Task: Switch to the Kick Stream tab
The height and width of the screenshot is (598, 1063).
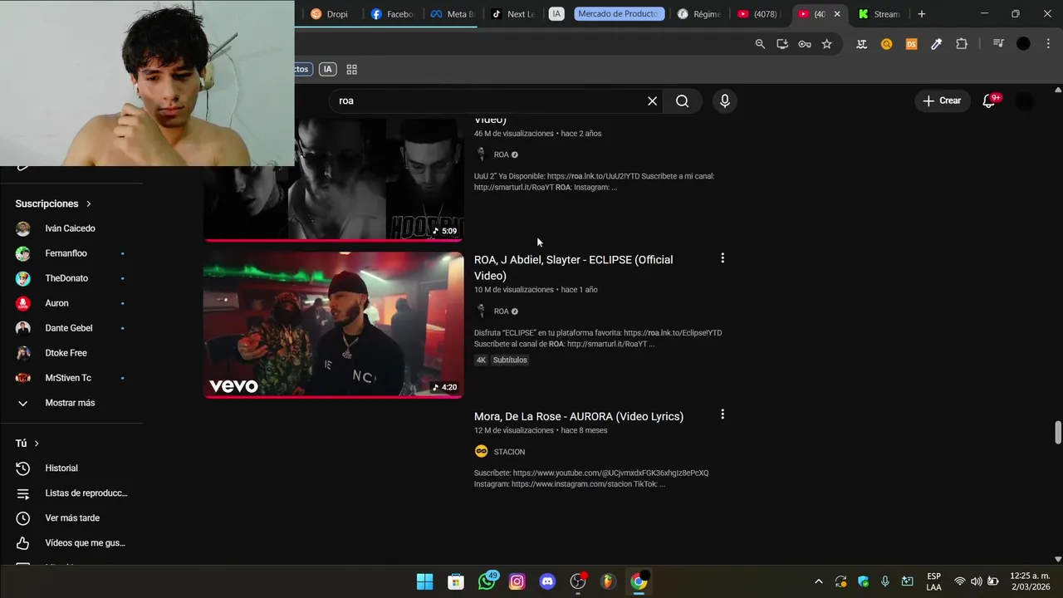Action: pyautogui.click(x=879, y=14)
